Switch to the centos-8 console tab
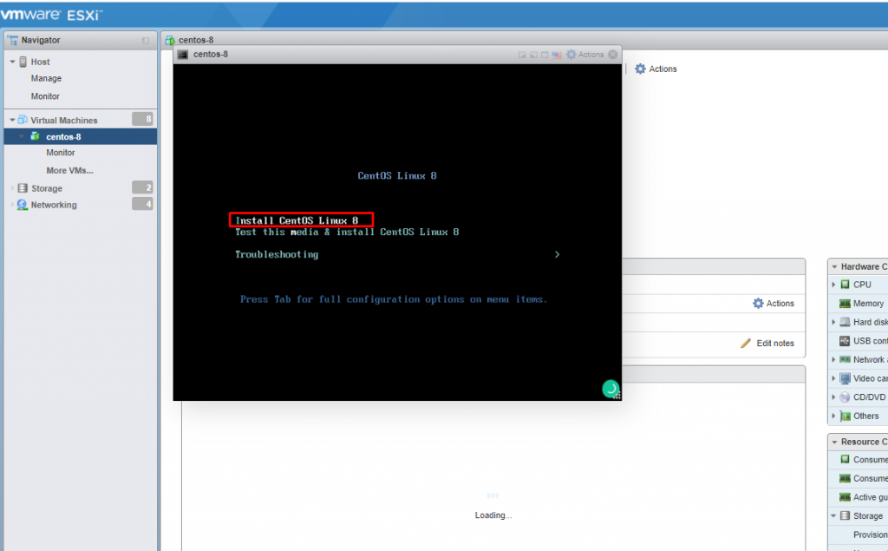Screen dimensions: 888x551 click(x=195, y=39)
